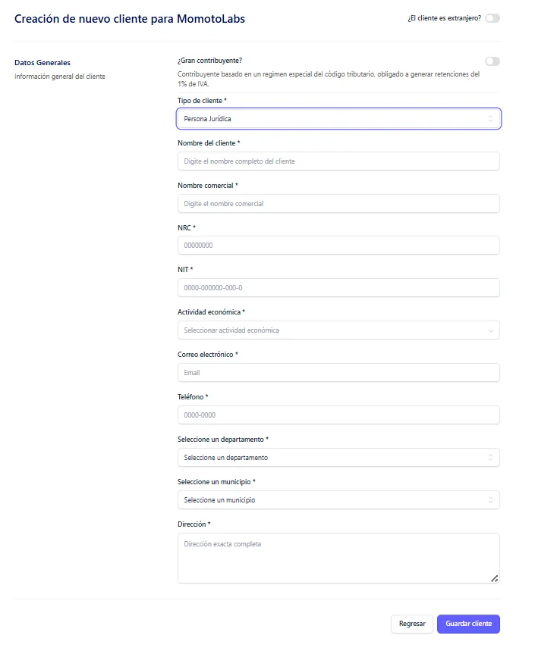Select the NRC input field

pyautogui.click(x=338, y=246)
